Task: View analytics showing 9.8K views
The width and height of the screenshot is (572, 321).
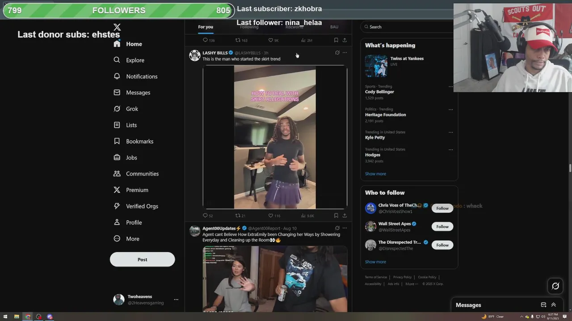Action: click(x=303, y=216)
